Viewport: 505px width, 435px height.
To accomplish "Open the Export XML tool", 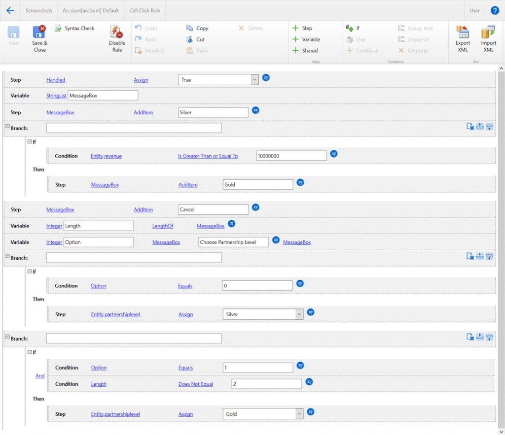I will 463,38.
